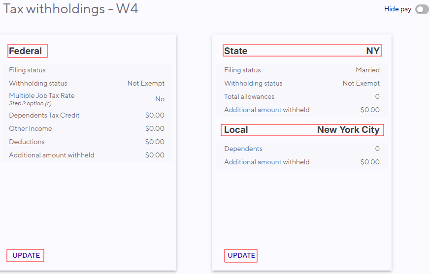This screenshot has width=430, height=274.
Task: Select the Local New York City heading
Action: tap(302, 130)
